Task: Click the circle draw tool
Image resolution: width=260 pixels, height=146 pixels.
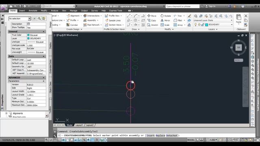Action: (135, 20)
